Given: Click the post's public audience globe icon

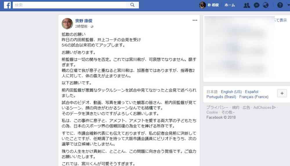Looking at the screenshot, I should (92, 27).
